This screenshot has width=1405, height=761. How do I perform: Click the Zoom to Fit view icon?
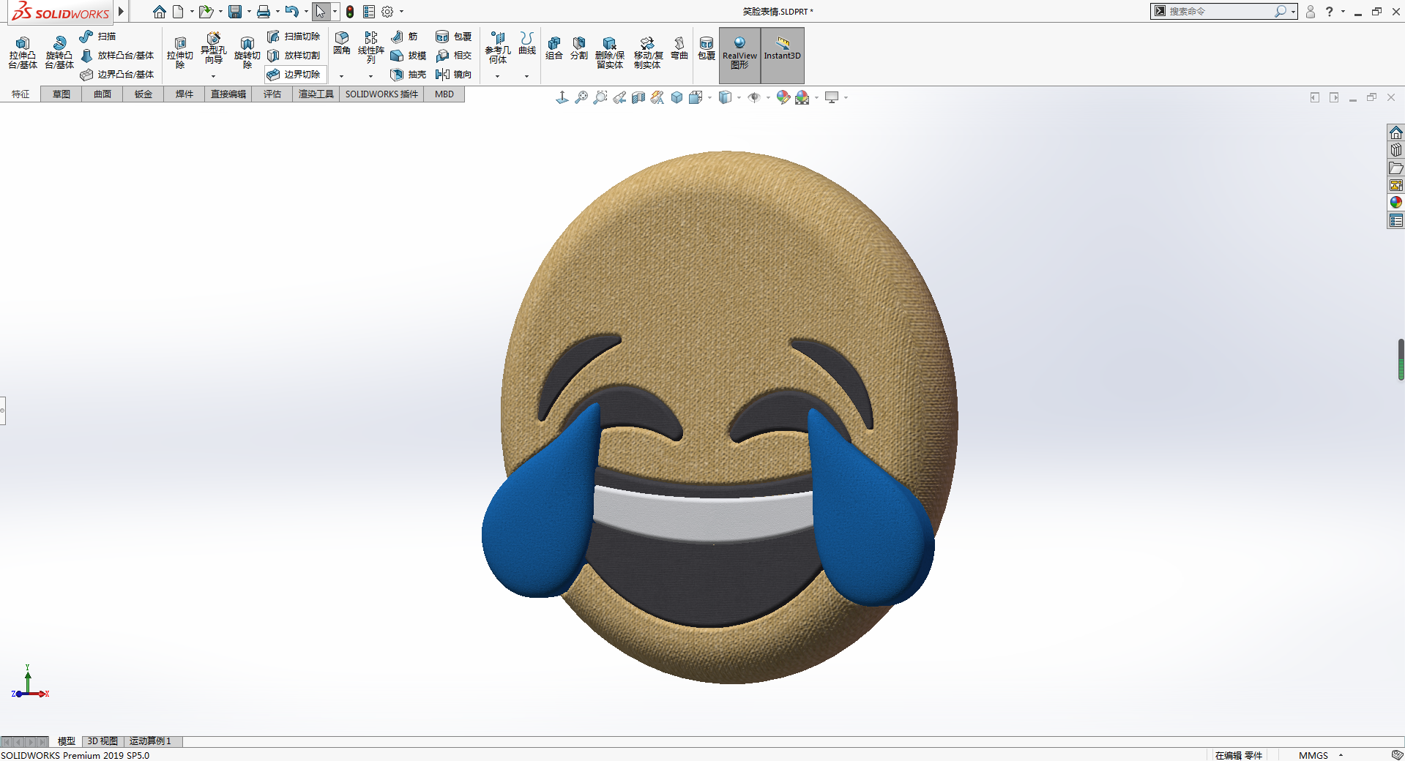[x=581, y=97]
